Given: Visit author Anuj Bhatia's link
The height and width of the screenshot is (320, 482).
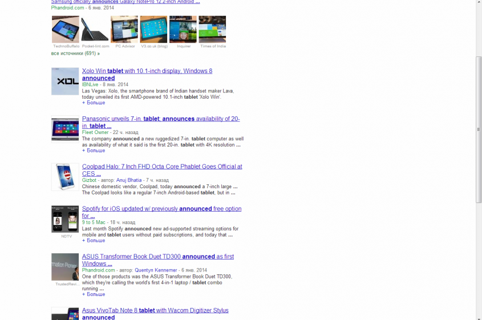Looking at the screenshot, I should [129, 180].
